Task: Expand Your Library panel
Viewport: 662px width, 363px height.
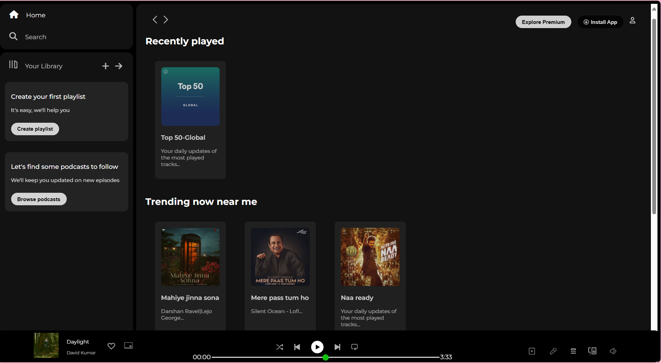Action: click(x=118, y=66)
